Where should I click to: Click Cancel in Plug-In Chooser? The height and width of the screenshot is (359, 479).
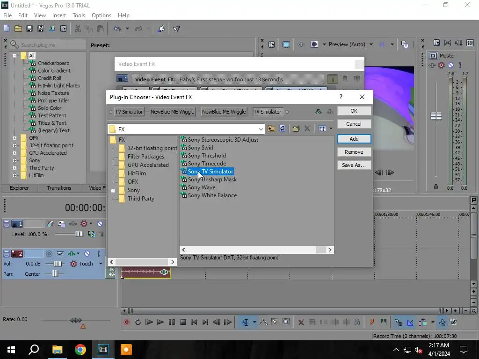click(x=354, y=124)
